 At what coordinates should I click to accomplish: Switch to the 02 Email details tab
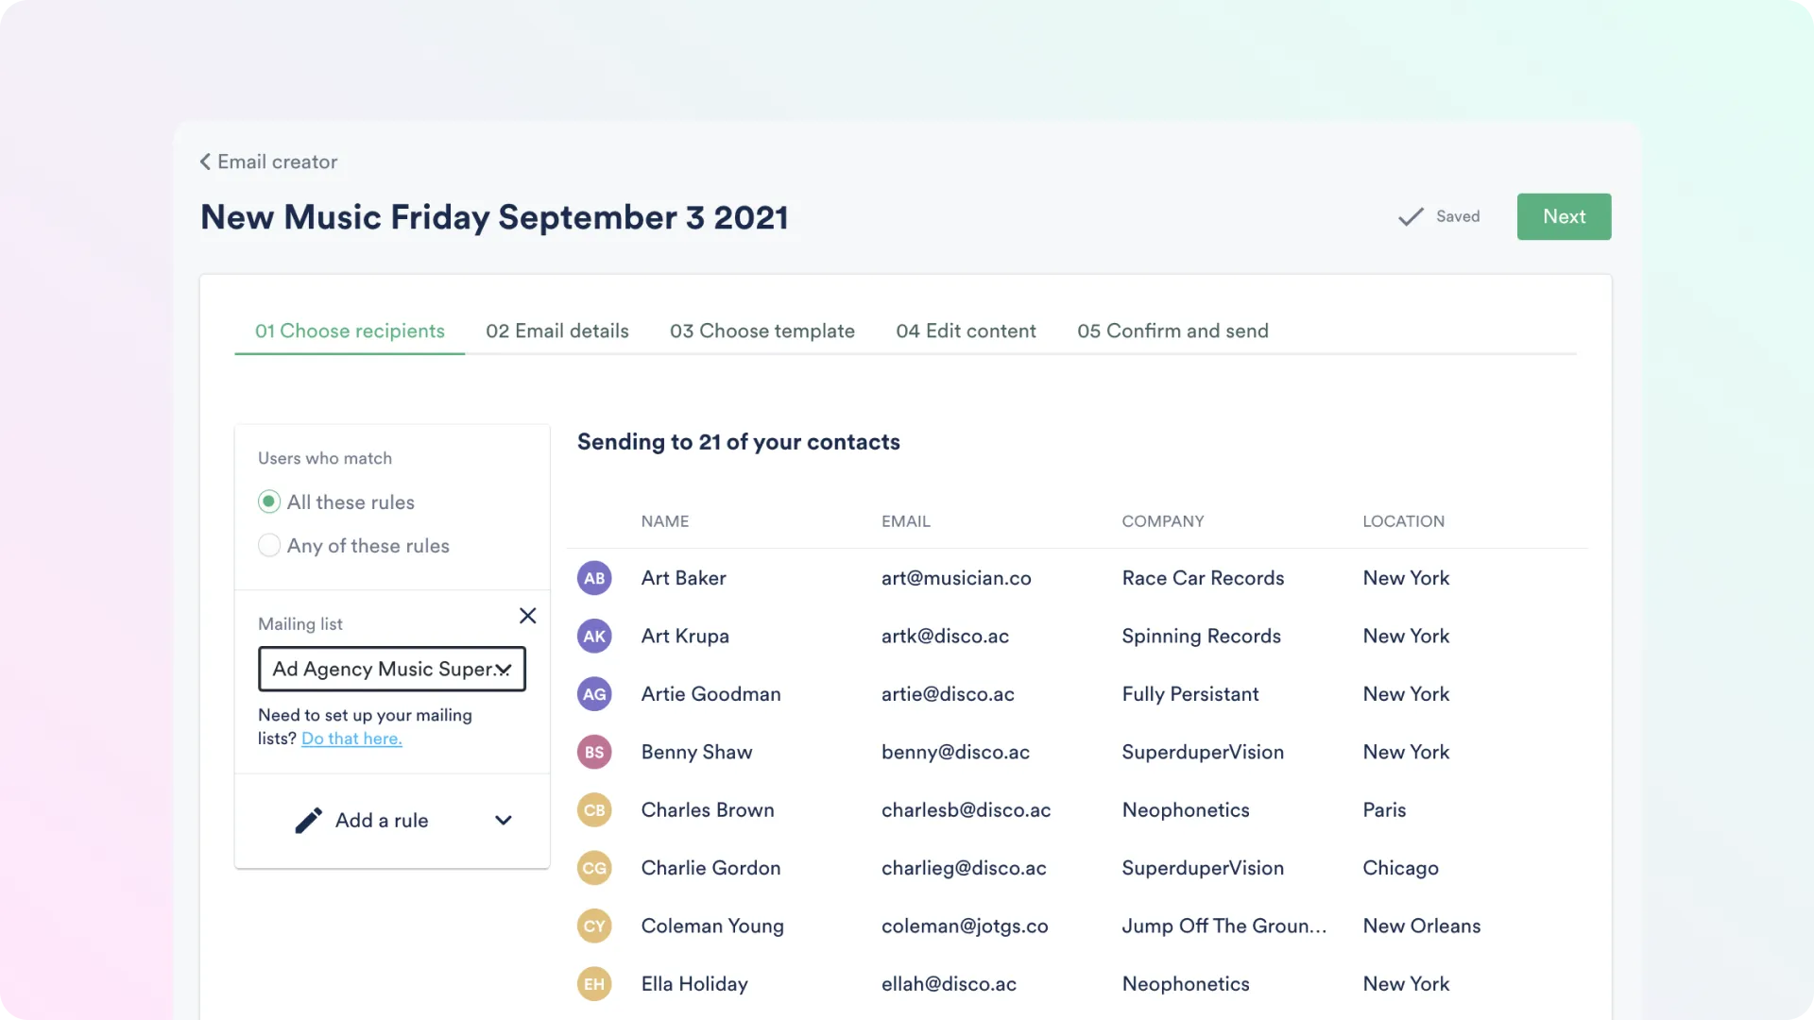(x=556, y=331)
